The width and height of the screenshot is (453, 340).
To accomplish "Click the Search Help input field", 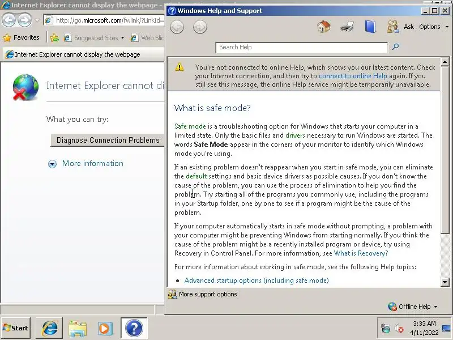I will click(x=302, y=47).
